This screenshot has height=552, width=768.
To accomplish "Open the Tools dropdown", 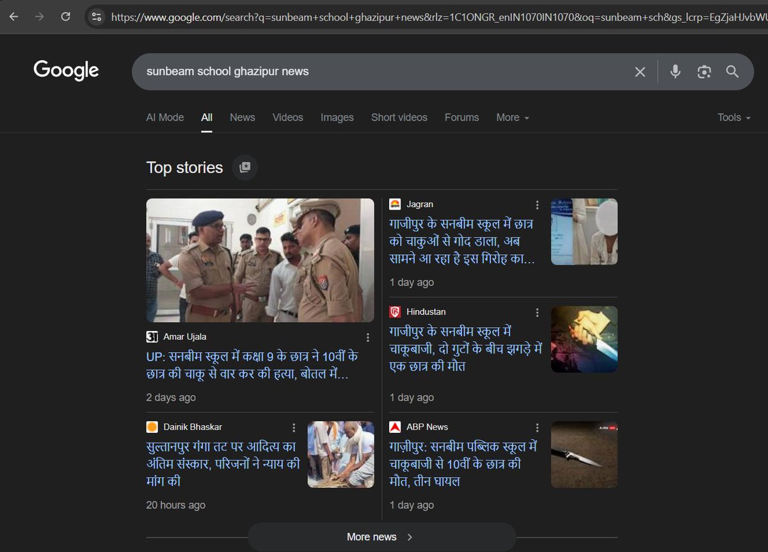I will coord(734,117).
